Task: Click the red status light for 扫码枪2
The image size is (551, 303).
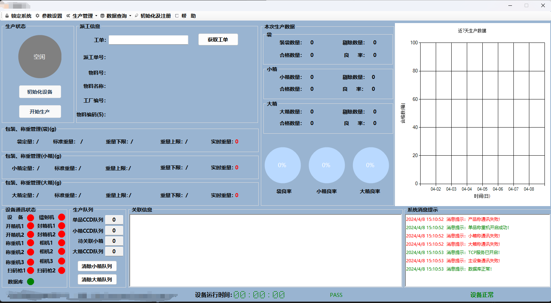Action: point(62,271)
